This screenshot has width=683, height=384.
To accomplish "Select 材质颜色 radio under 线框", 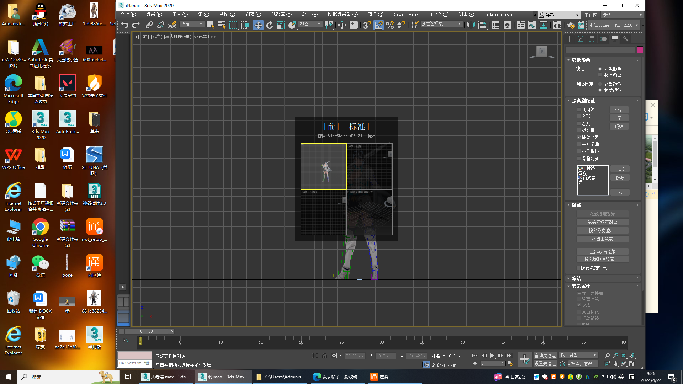I will click(600, 75).
